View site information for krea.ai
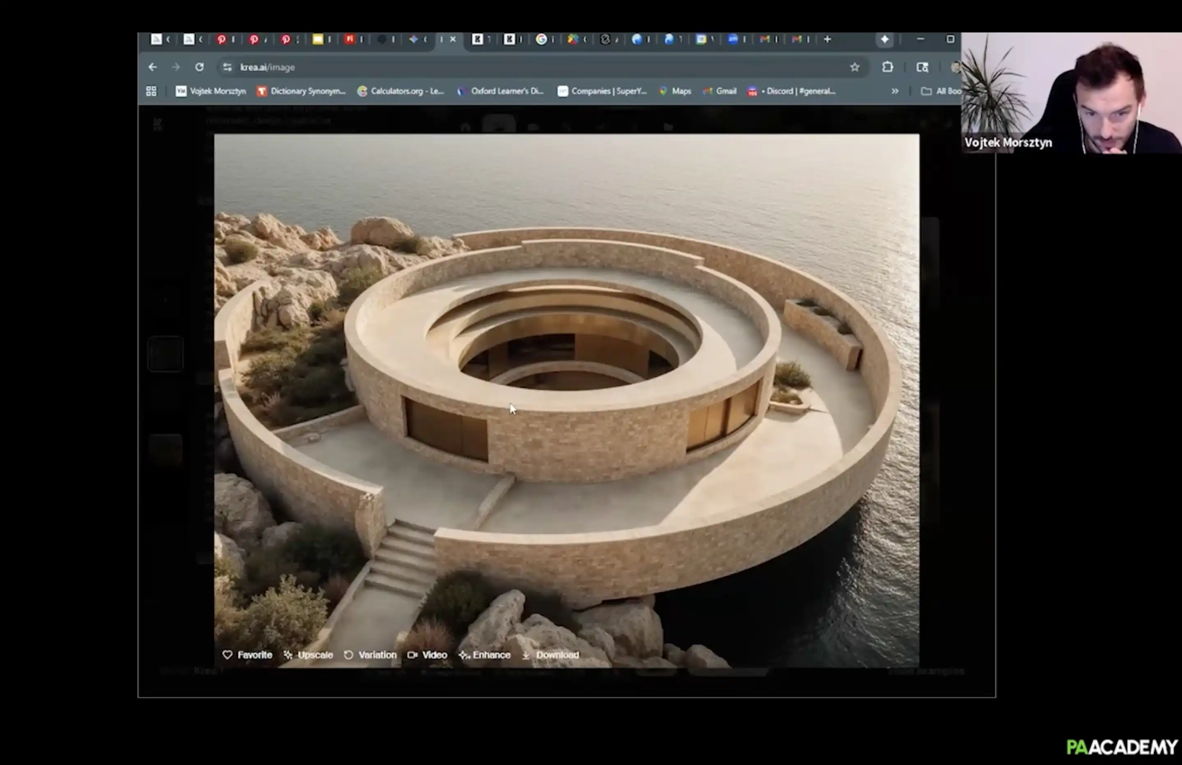Viewport: 1182px width, 765px height. (227, 67)
